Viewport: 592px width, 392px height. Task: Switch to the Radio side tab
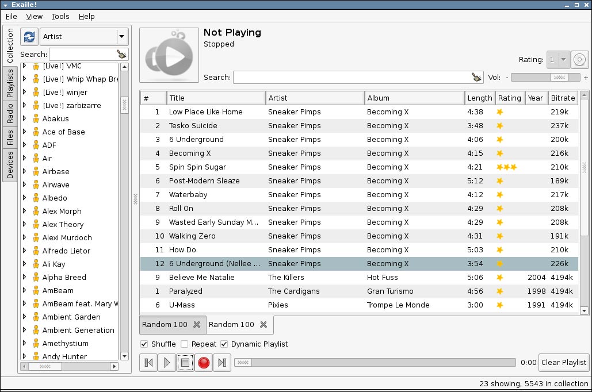coord(10,113)
